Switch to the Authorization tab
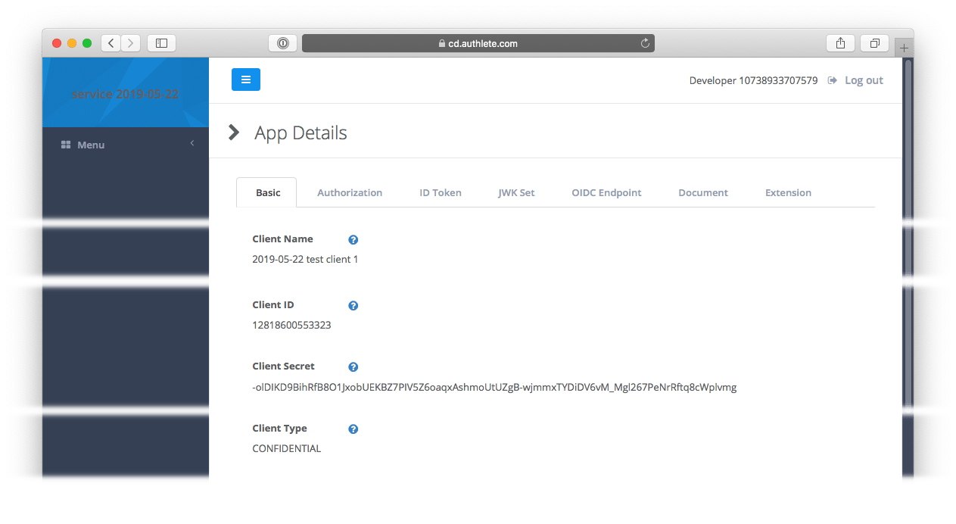Image resolution: width=956 pixels, height=524 pixels. 350,192
